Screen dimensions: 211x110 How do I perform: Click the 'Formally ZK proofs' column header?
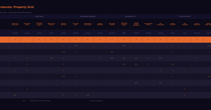[x=27, y=24]
